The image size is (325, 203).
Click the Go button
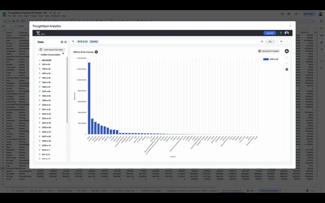270,42
